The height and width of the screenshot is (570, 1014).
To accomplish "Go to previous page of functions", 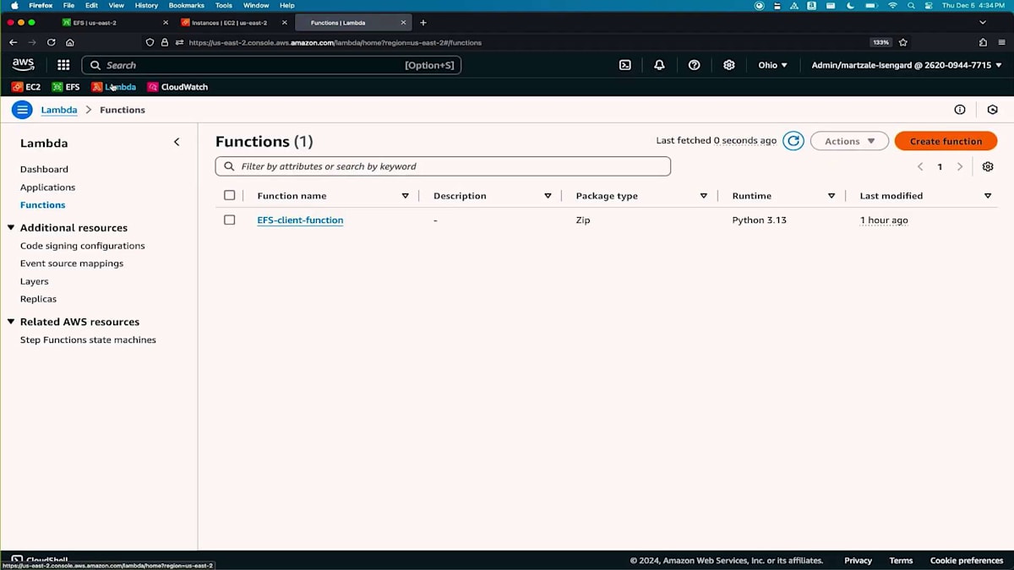I will tap(920, 166).
